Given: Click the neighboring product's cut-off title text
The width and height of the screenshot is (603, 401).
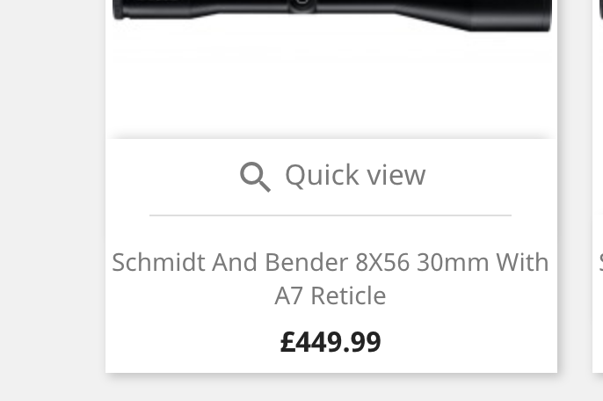Looking at the screenshot, I should pos(600,262).
